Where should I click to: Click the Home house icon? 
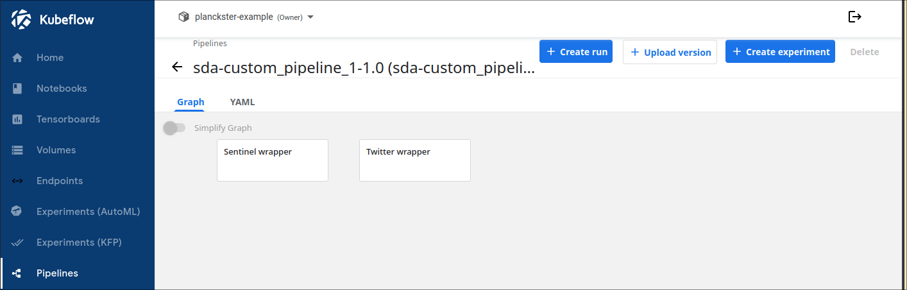click(x=17, y=58)
